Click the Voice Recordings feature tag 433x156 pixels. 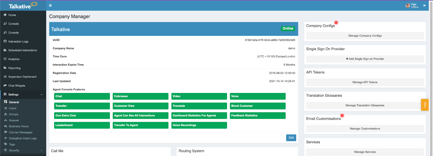[199, 125]
